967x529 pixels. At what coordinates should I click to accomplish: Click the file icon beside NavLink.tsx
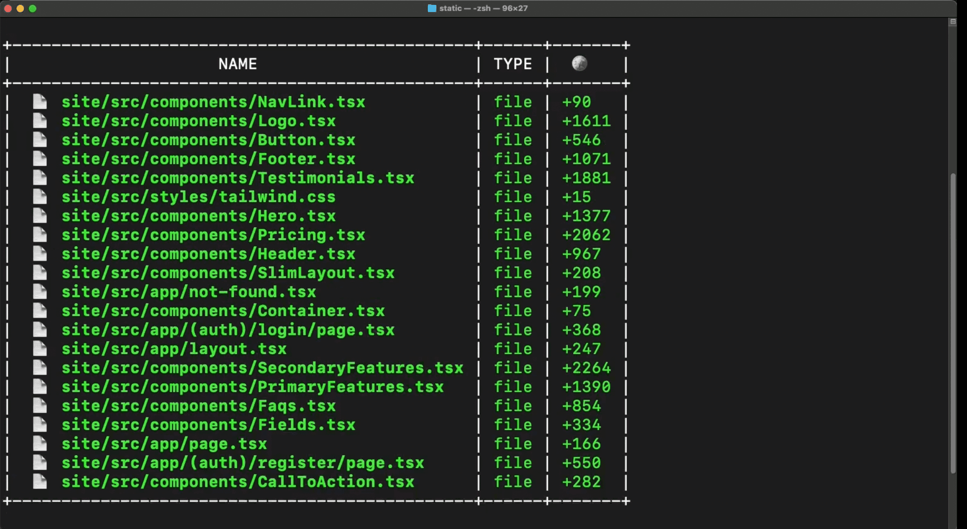point(40,102)
